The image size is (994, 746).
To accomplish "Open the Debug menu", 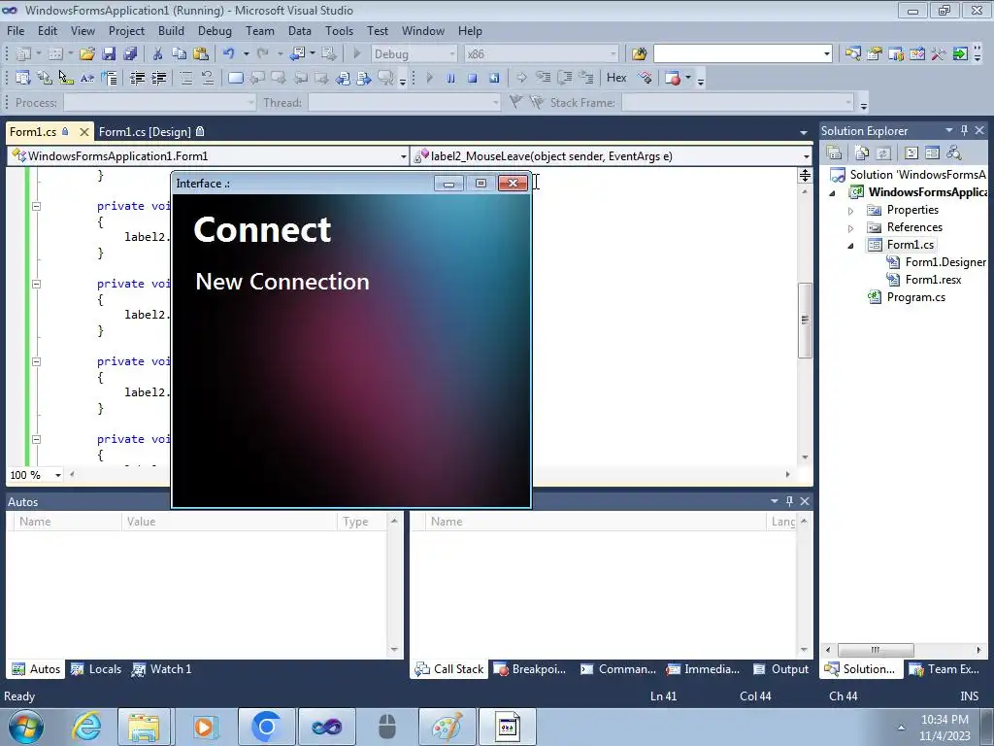I will (x=215, y=31).
